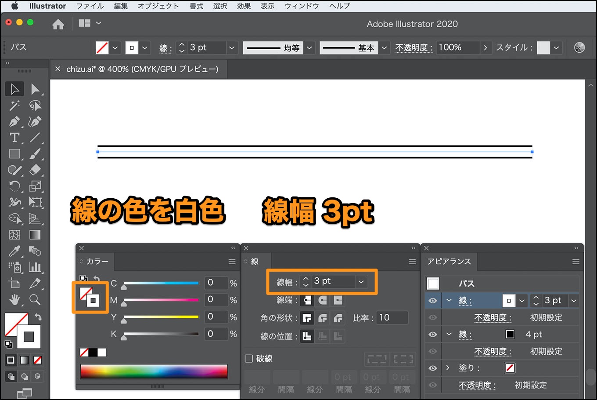Click the Cyan slider track

click(161, 283)
